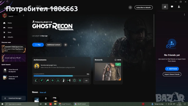Click the help question mark icon
This screenshot has width=188, height=106.
[x=130, y=7]
